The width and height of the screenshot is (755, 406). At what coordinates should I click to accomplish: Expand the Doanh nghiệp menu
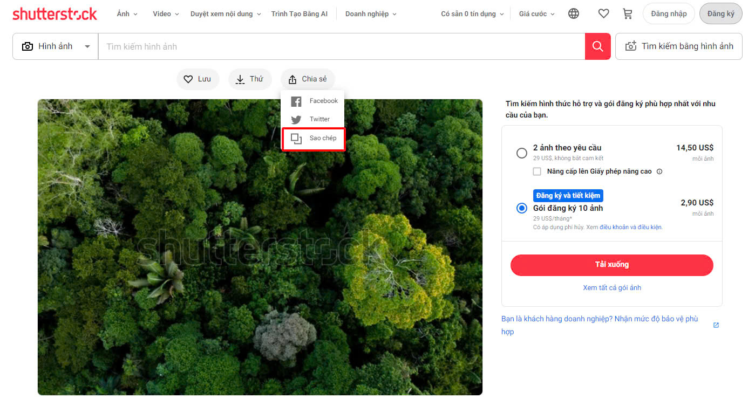371,14
